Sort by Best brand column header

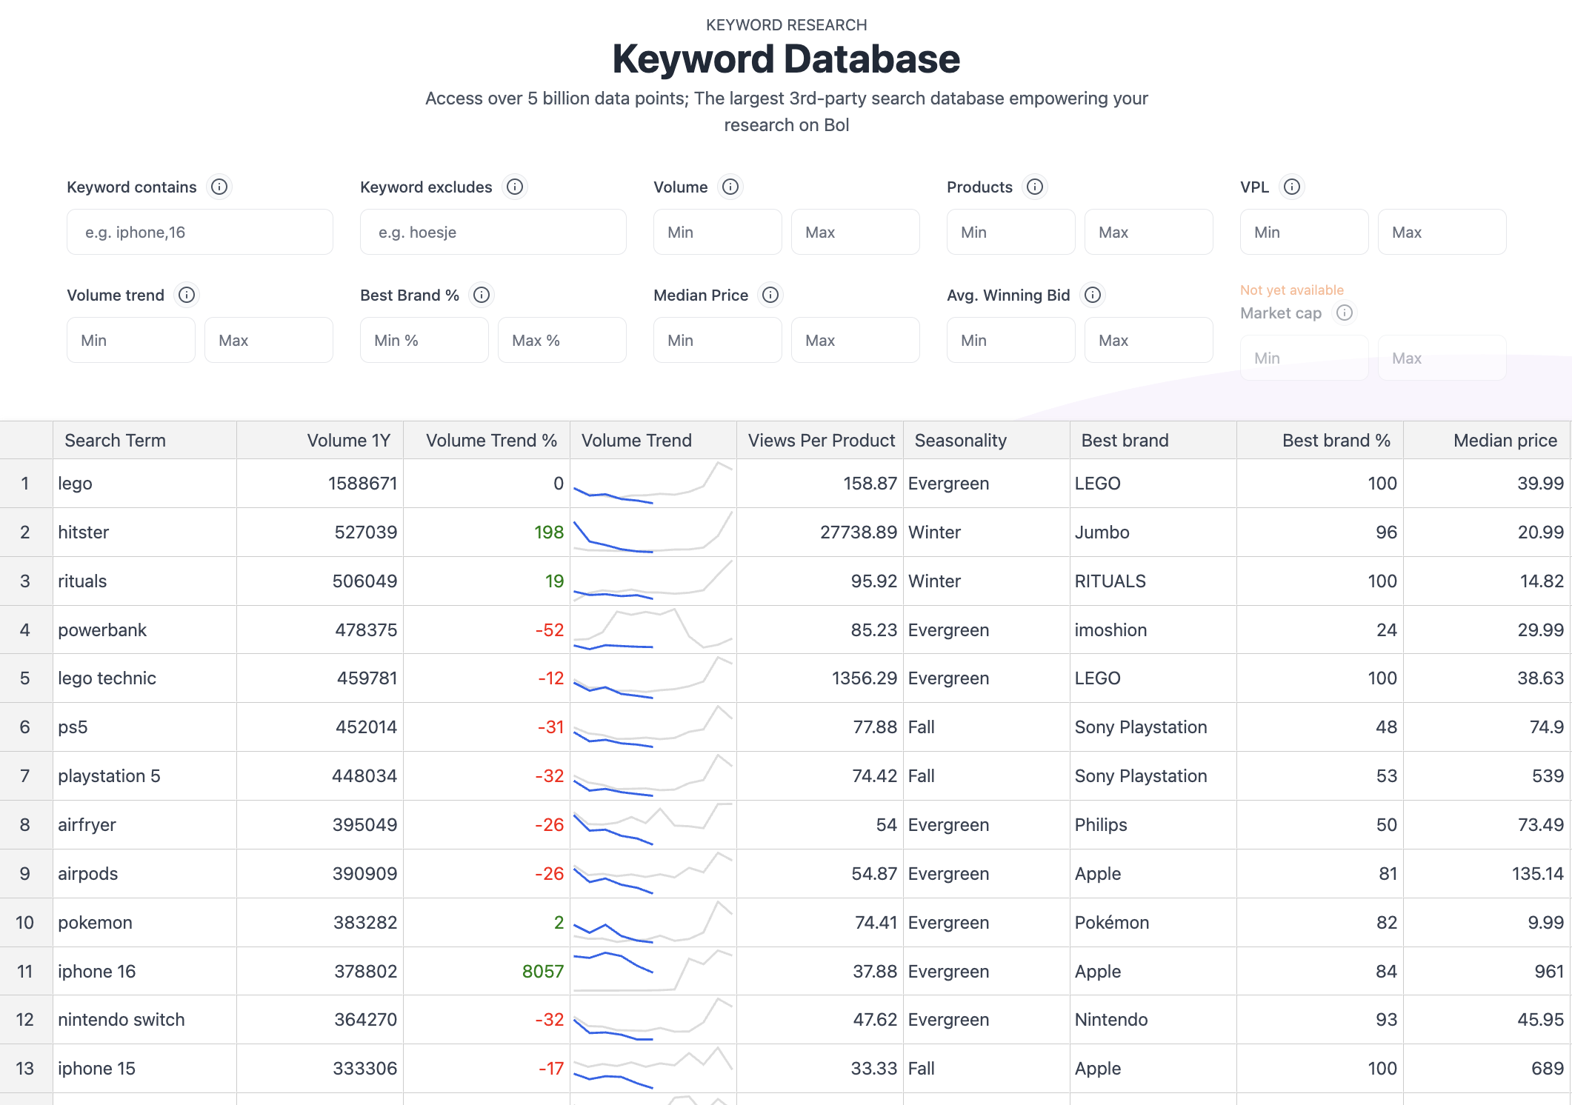coord(1153,440)
